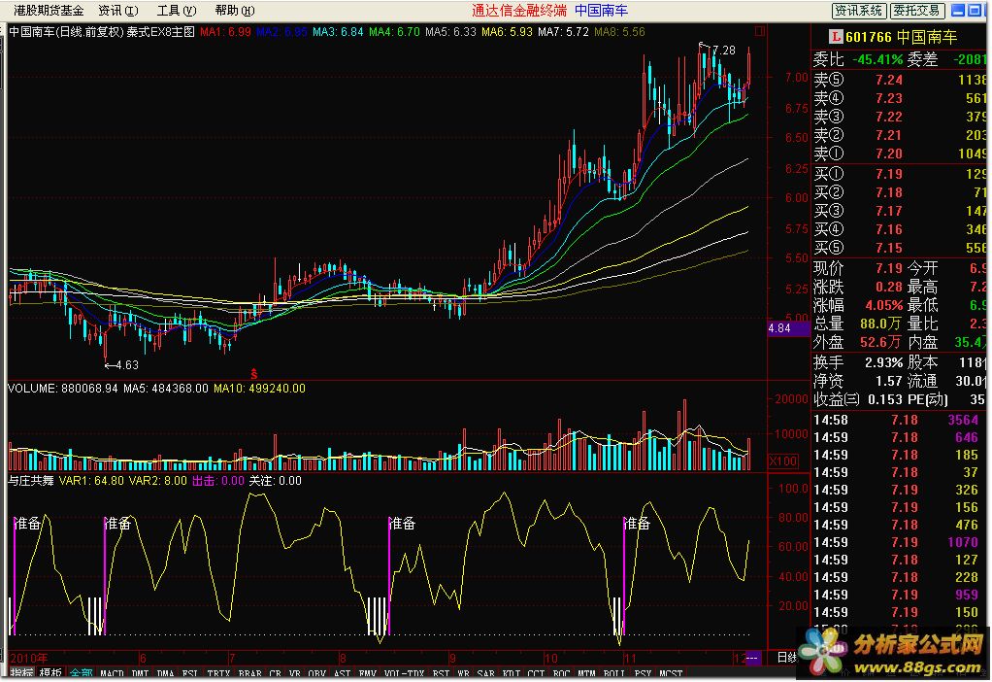
Task: Select the 指标 tab at bottom
Action: tap(21, 673)
